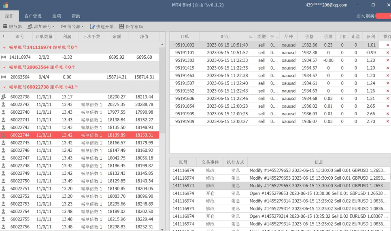Click the signal icon beside account 141116974
Viewport: 391px width, 231px height.
[4, 57]
